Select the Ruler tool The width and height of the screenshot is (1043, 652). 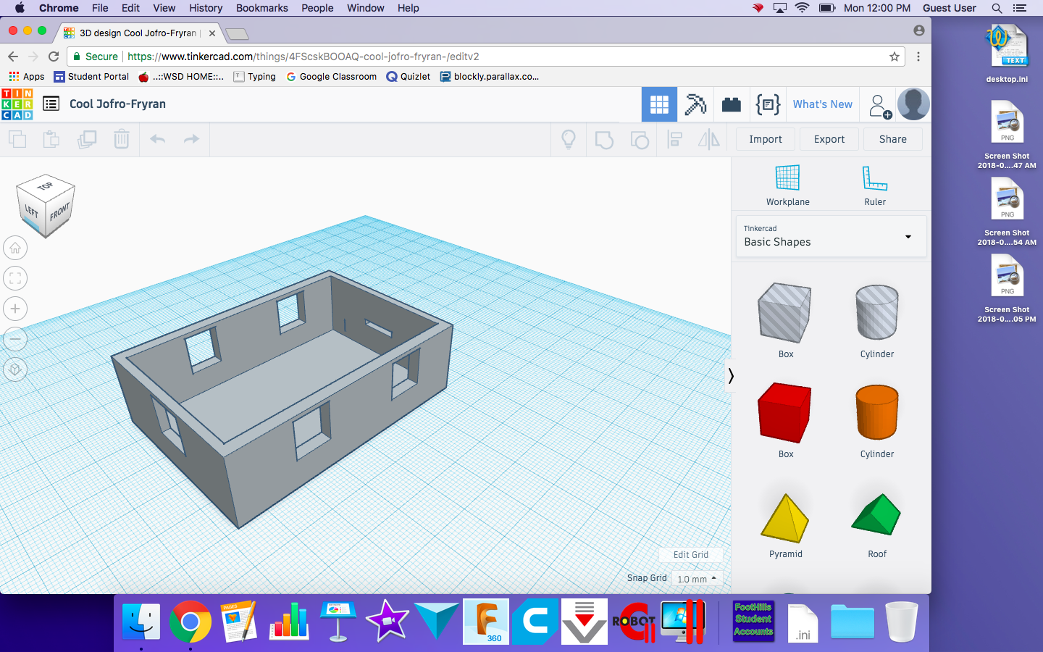coord(875,185)
